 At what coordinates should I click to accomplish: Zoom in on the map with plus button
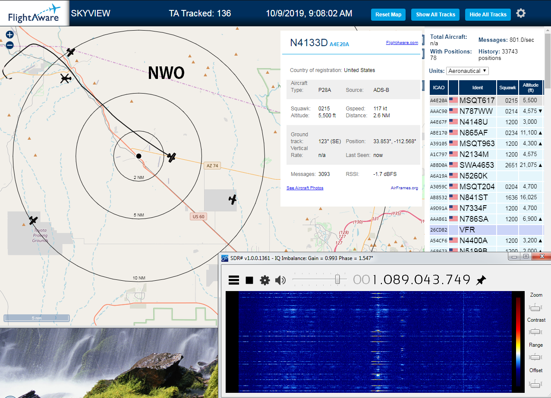coord(9,34)
